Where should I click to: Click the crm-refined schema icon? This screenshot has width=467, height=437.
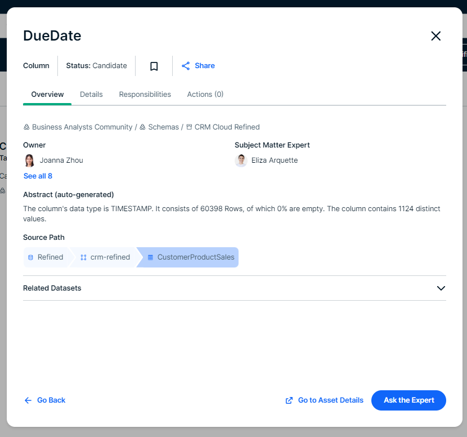[83, 257]
